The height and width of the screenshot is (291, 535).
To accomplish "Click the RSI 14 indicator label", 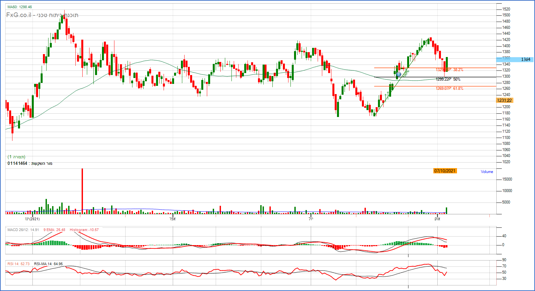I will tap(18, 264).
